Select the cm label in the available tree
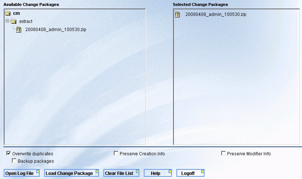The height and width of the screenshot is (179, 302). point(17,13)
